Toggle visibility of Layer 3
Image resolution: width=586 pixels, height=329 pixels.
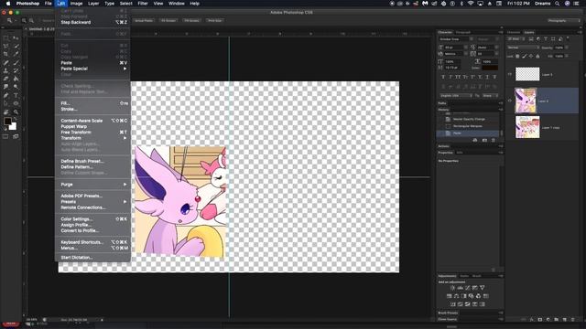click(x=510, y=74)
